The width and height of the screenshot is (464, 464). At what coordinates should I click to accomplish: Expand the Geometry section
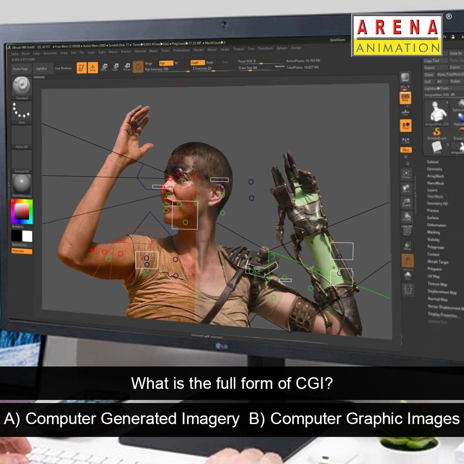click(435, 169)
